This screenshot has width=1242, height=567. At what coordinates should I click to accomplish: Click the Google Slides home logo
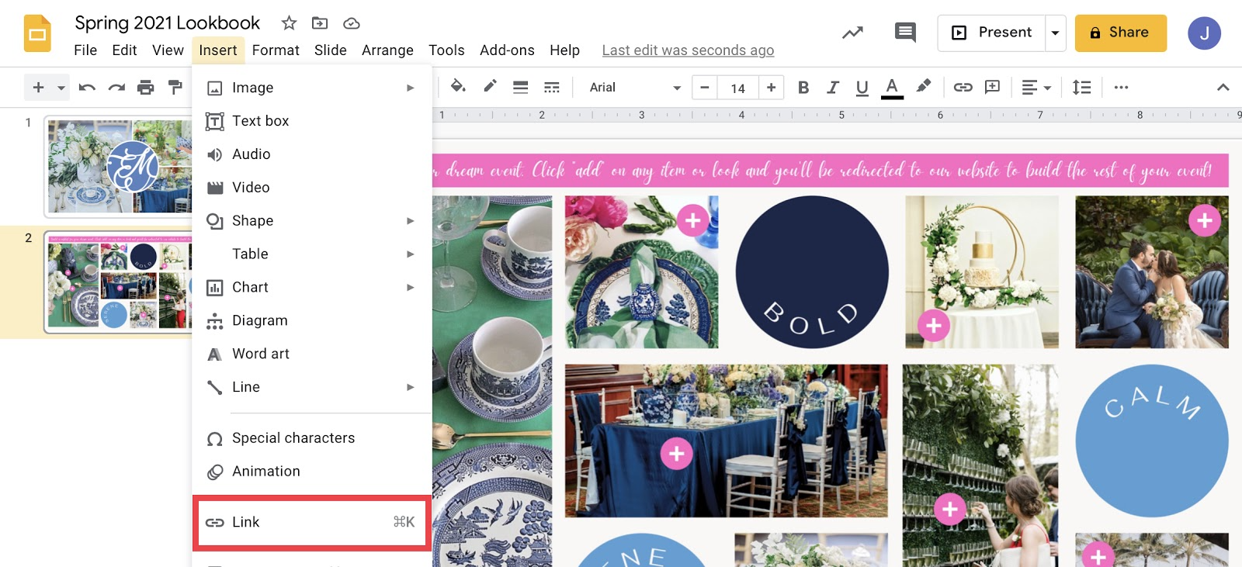point(37,33)
